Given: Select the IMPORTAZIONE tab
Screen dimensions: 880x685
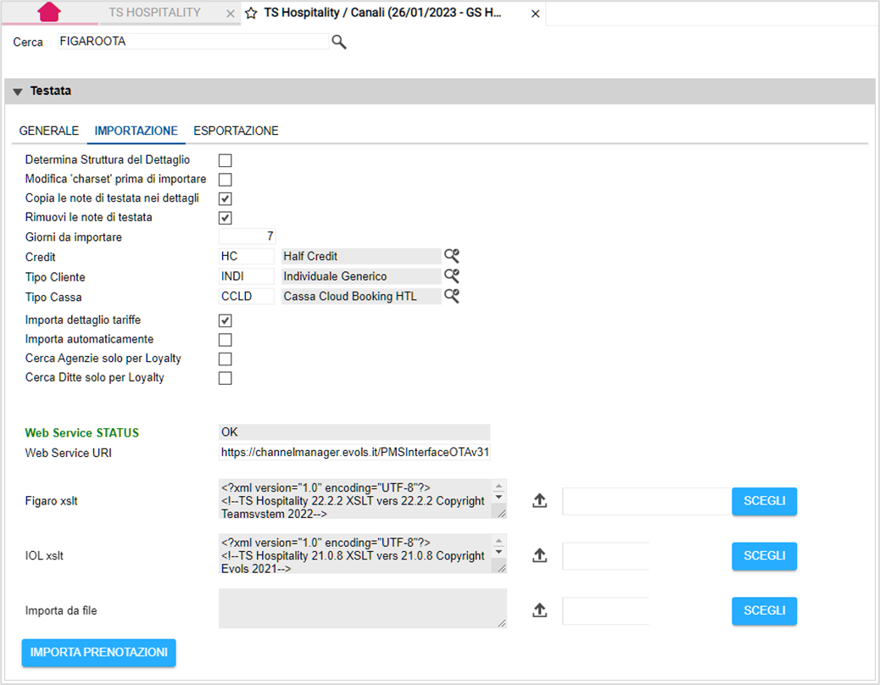Looking at the screenshot, I should tap(136, 131).
